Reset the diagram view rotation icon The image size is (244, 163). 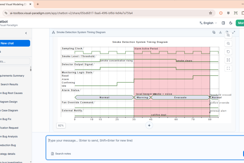point(228,52)
